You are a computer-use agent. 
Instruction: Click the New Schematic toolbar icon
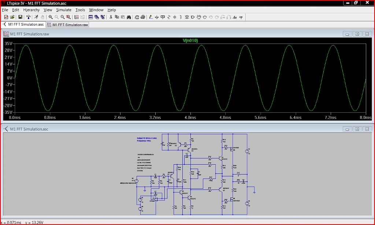[6, 17]
